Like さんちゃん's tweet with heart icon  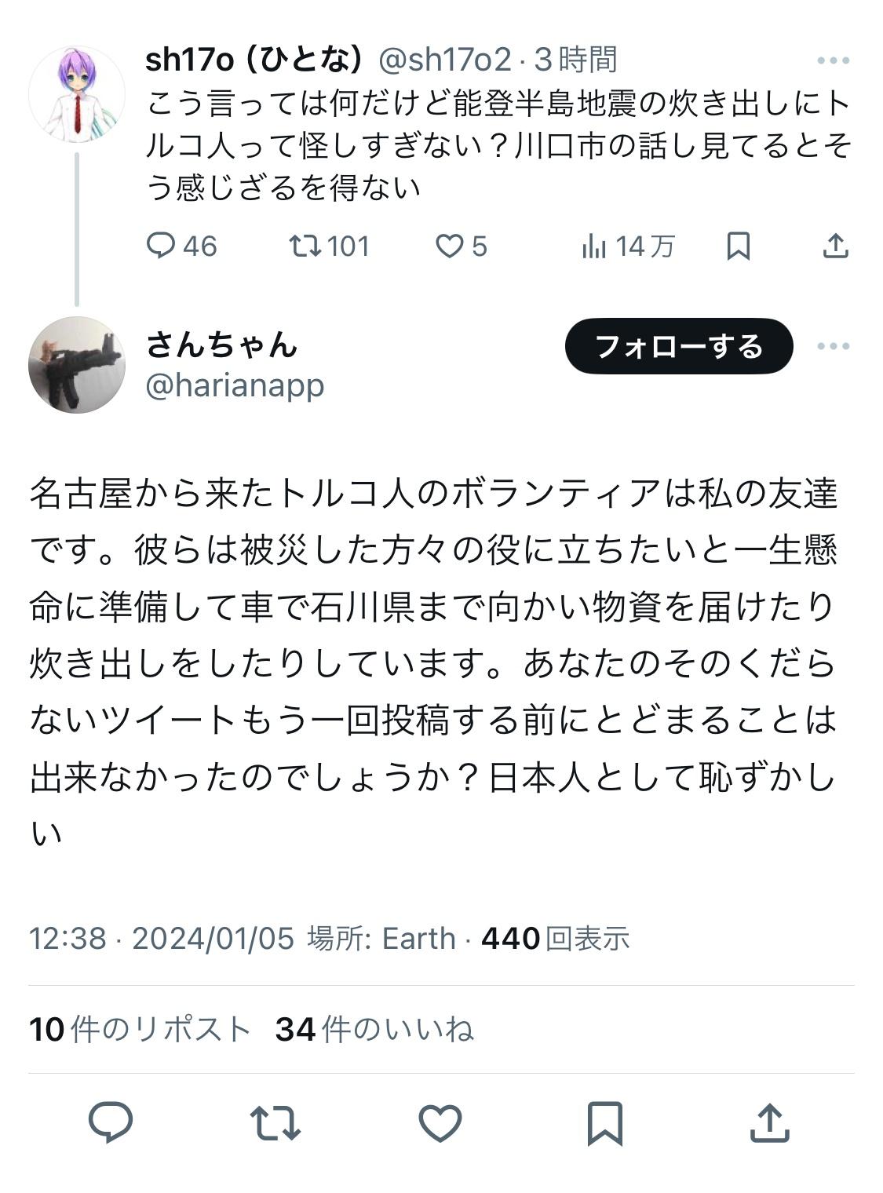click(x=440, y=1122)
